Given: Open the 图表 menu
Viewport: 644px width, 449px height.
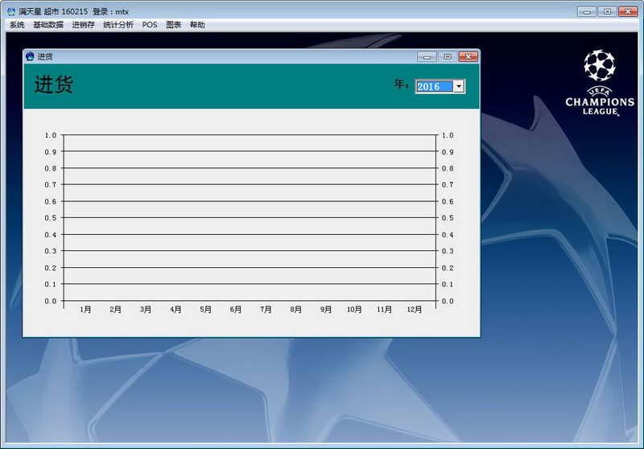Looking at the screenshot, I should [174, 25].
